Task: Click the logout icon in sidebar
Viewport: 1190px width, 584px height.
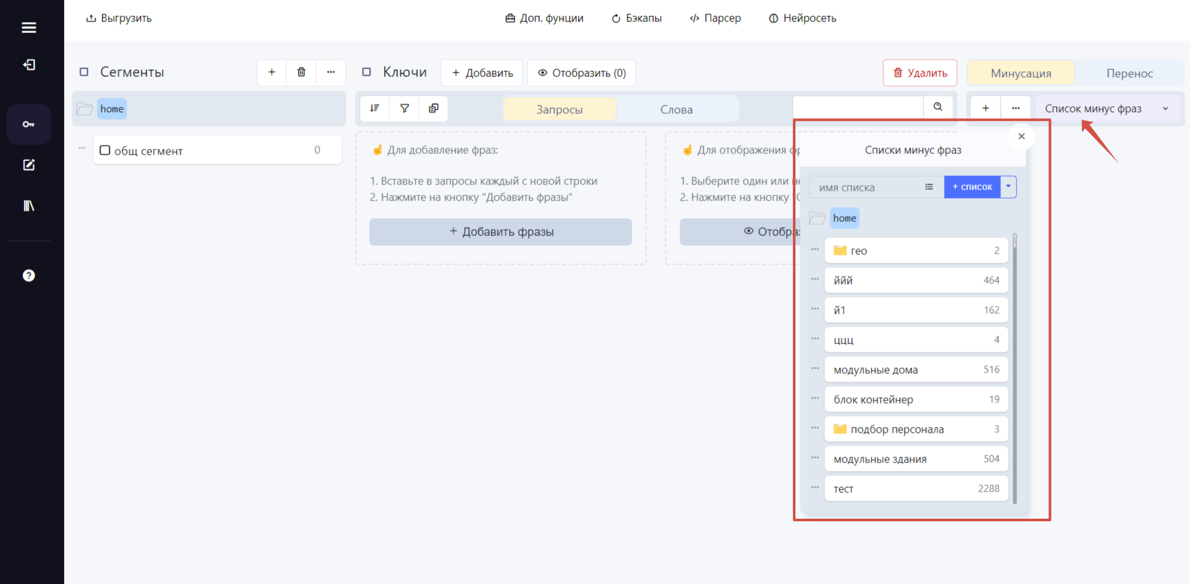Action: click(28, 65)
